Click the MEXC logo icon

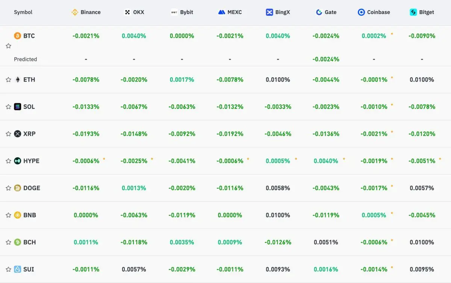(222, 12)
